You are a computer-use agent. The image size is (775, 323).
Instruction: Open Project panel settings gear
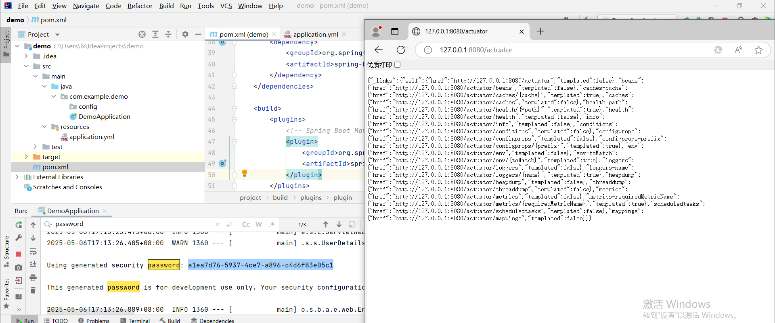pyautogui.click(x=185, y=34)
